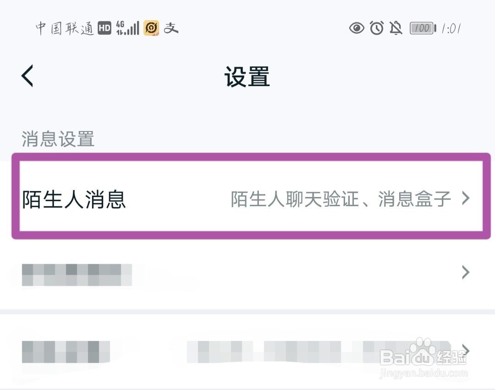Screen dimensions: 495x390
Task: Tap the Alipay 支 notification icon
Action: point(171,28)
